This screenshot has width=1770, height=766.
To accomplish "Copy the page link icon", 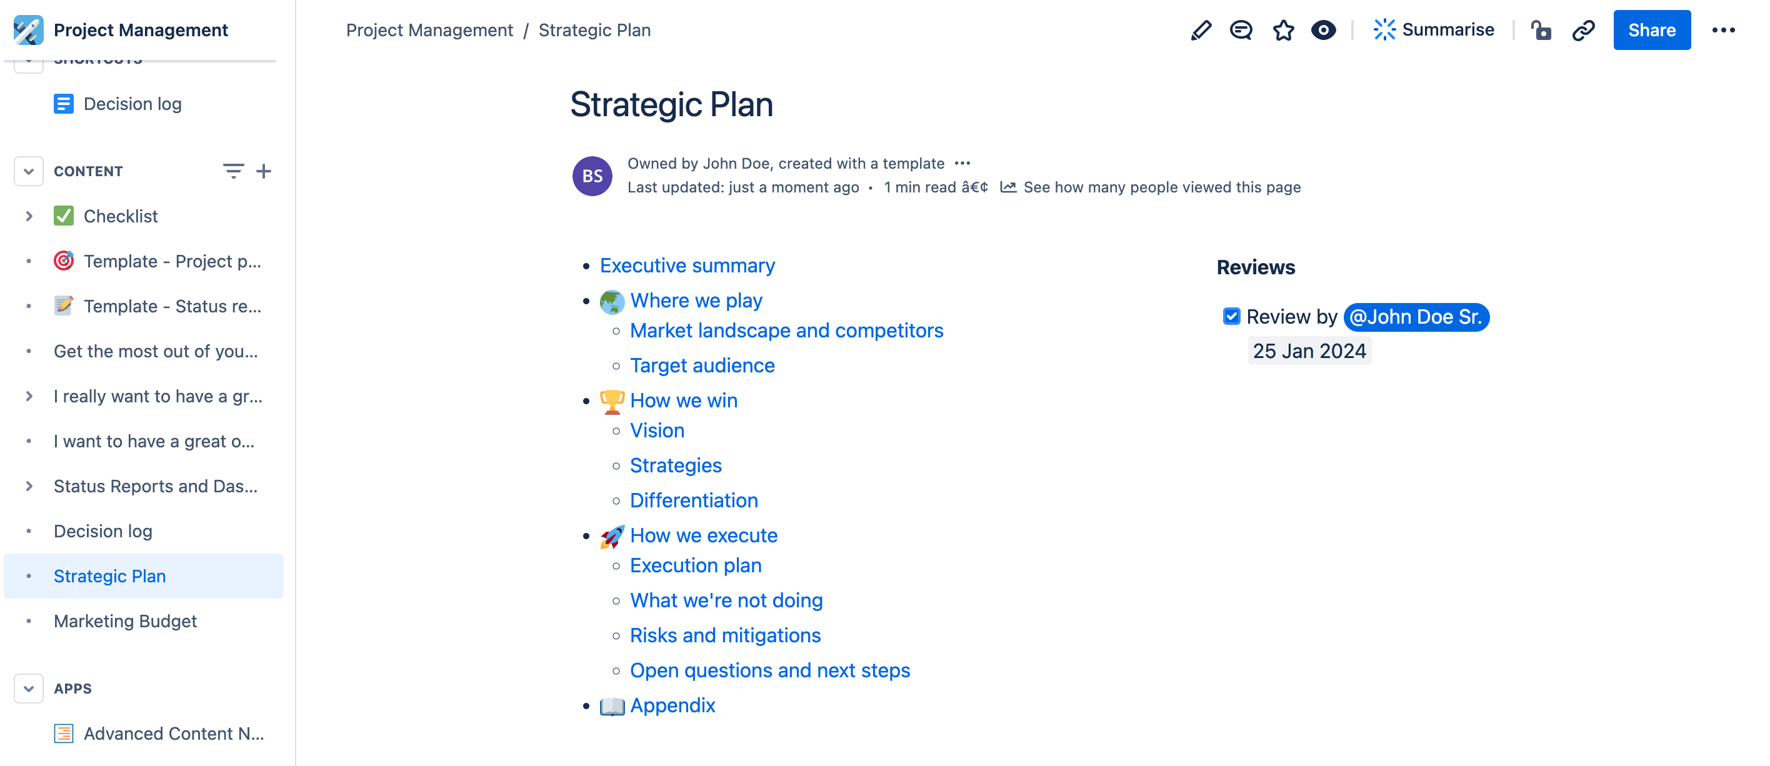I will coord(1583,29).
